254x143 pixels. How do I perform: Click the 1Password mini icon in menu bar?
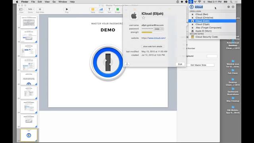[190, 2]
